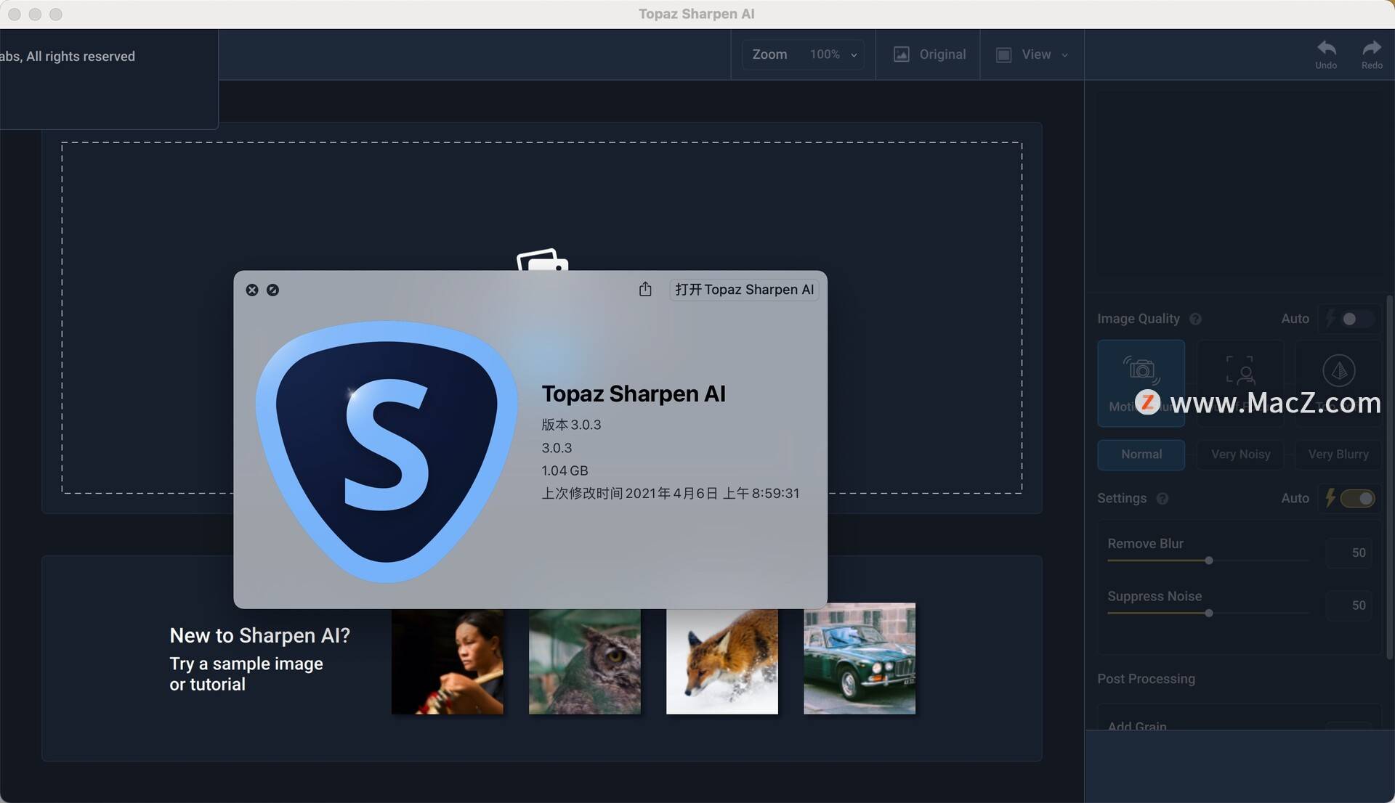Click the Remove Blur slider handle
The width and height of the screenshot is (1395, 803).
pyautogui.click(x=1209, y=561)
